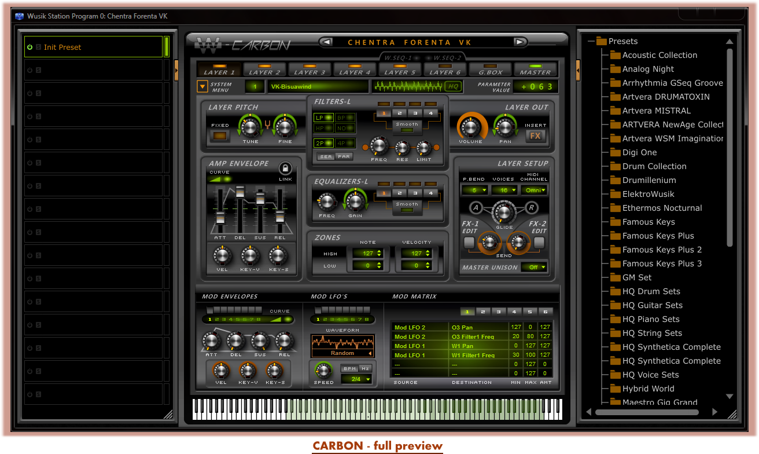Click the Equalizers Freq knob

(x=327, y=202)
